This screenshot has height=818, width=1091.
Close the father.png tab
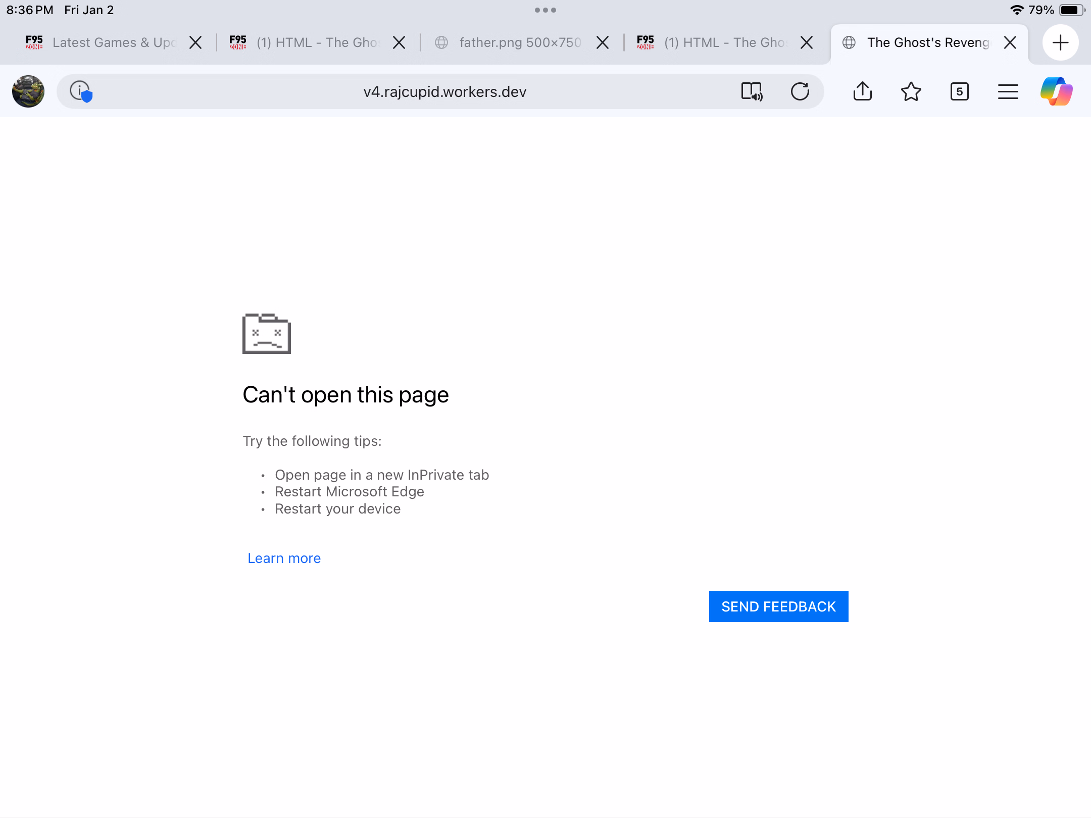coord(603,42)
